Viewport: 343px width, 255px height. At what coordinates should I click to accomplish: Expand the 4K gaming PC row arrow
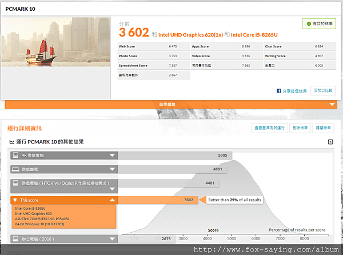(112, 156)
